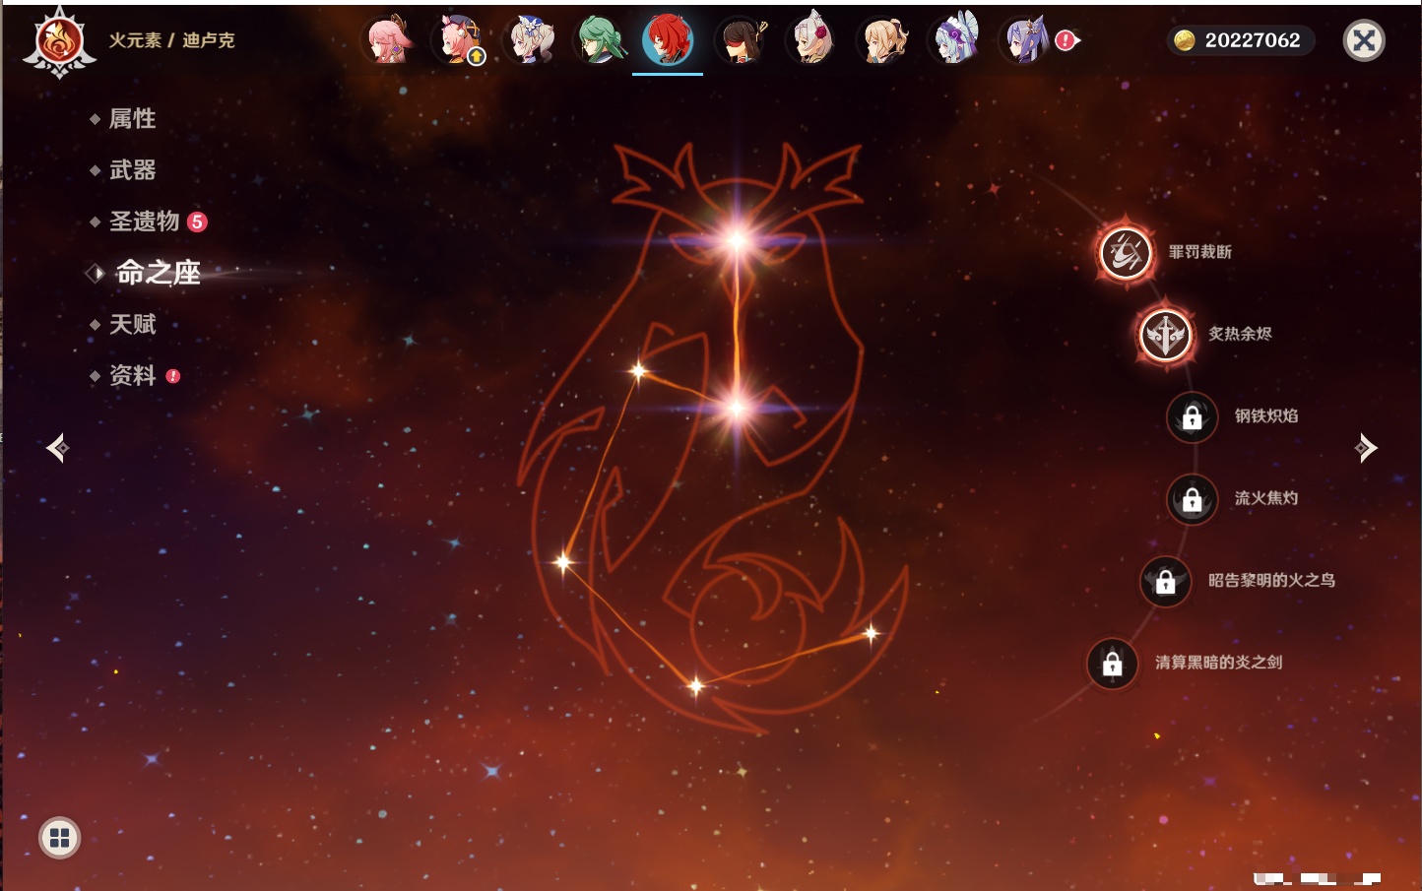Click the Mora balance 20227062
Viewport: 1422px width, 891px height.
point(1240,40)
